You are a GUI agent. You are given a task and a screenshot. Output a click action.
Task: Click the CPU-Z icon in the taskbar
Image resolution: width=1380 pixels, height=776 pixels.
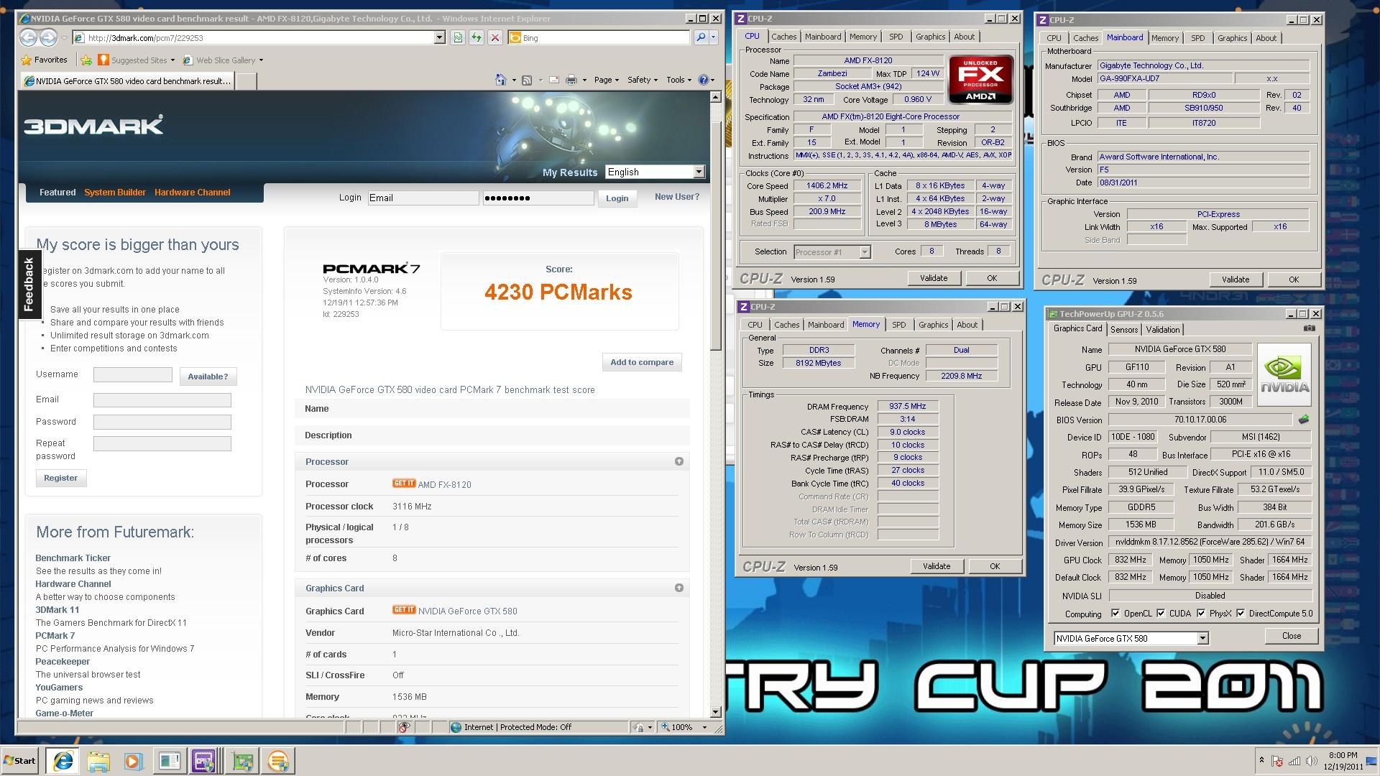click(x=204, y=761)
